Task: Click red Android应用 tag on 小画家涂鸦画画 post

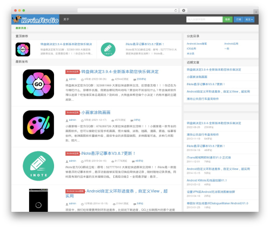Action: pos(72,113)
